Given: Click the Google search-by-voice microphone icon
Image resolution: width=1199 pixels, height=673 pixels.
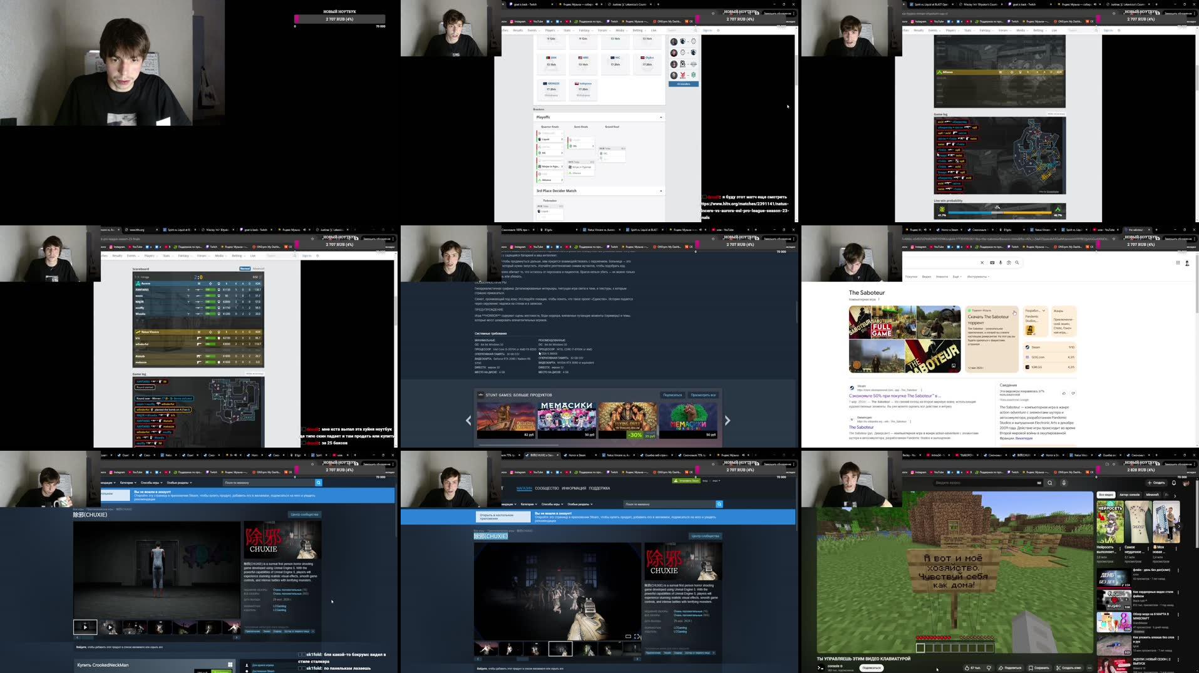Looking at the screenshot, I should pos(1001,262).
